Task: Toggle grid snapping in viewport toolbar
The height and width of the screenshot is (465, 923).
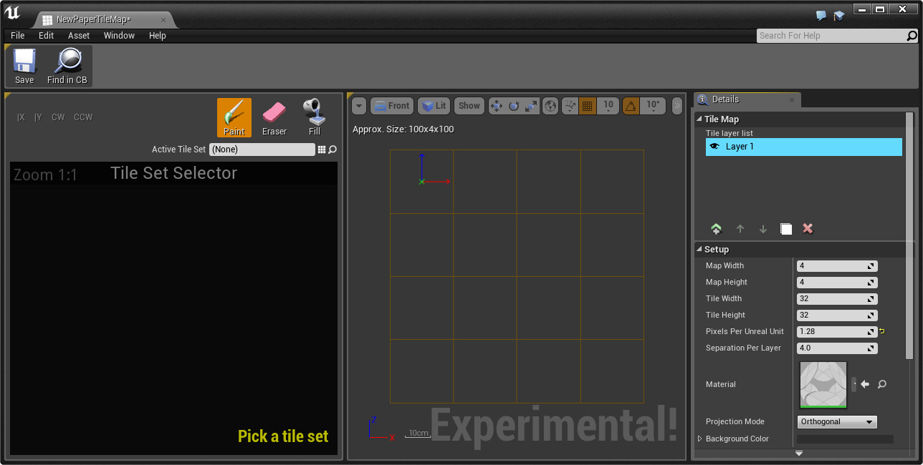Action: [x=587, y=106]
